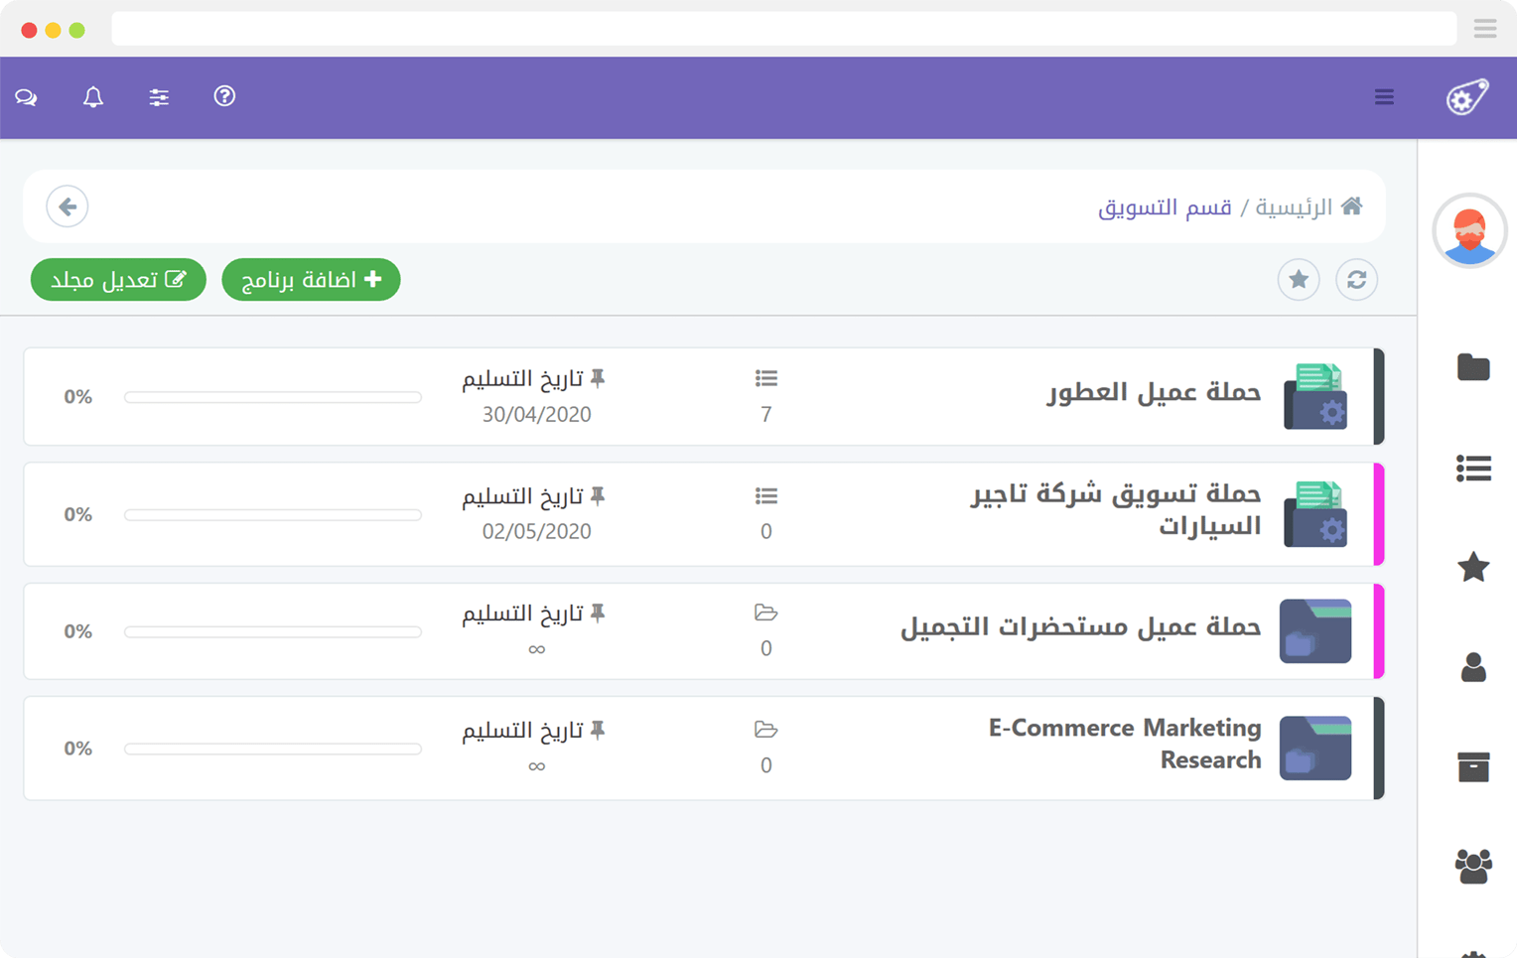Open the archive box icon in the sidebar

point(1473,766)
